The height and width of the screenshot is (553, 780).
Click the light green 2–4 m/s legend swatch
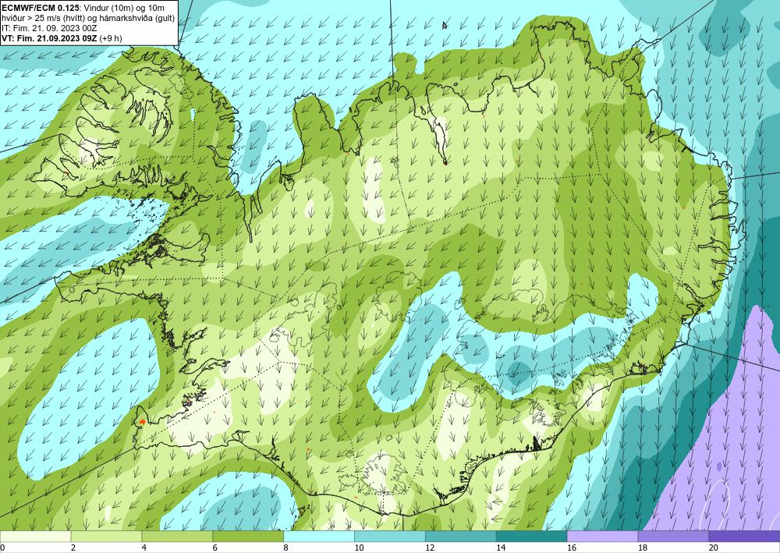(x=106, y=537)
